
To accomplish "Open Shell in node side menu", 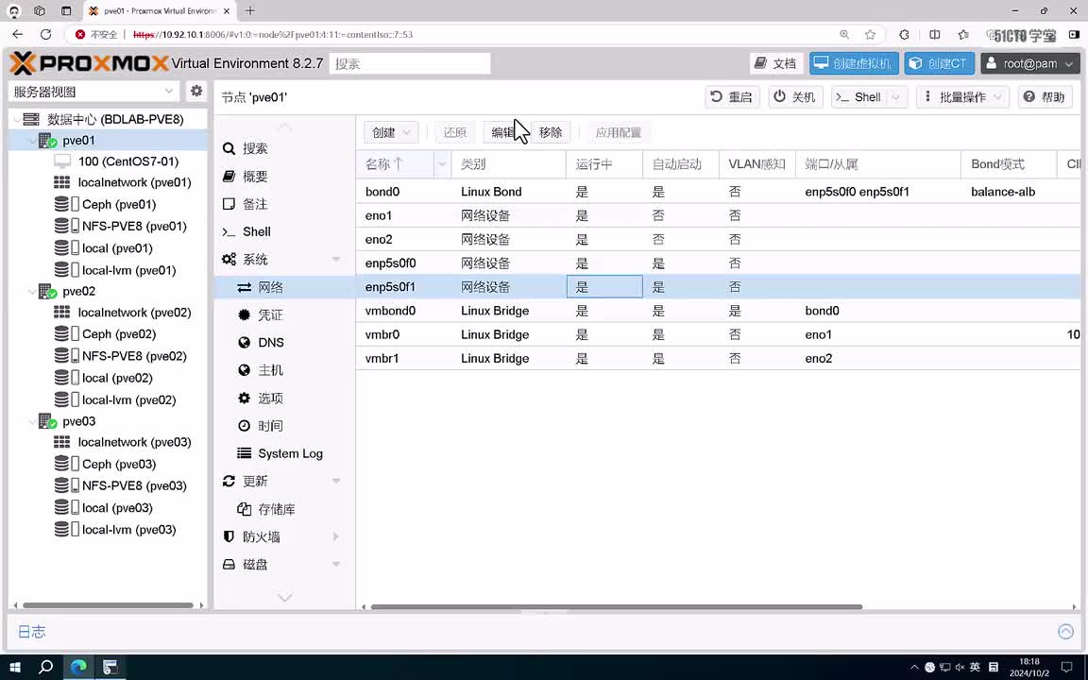I will [285, 231].
